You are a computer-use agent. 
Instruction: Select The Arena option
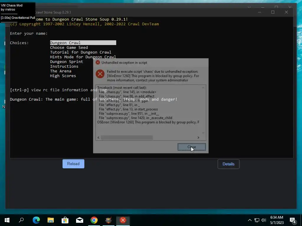tap(61, 71)
